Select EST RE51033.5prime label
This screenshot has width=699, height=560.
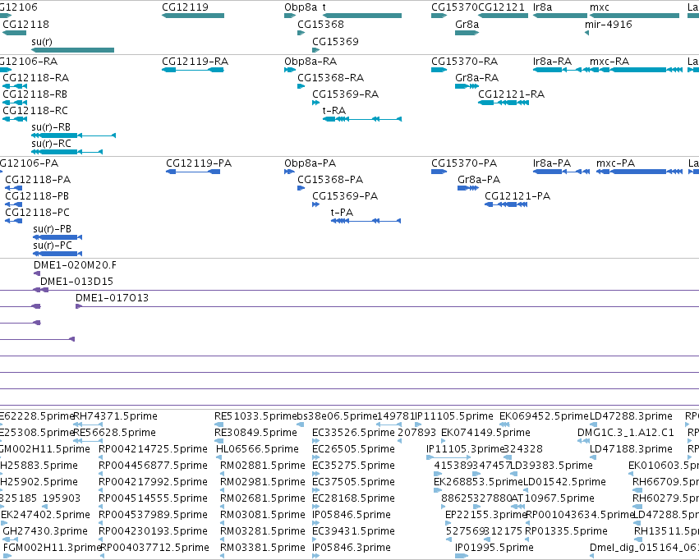(255, 416)
